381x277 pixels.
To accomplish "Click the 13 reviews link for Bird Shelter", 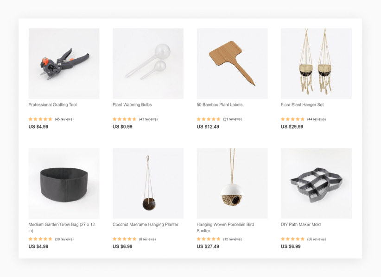I will pyautogui.click(x=232, y=239).
